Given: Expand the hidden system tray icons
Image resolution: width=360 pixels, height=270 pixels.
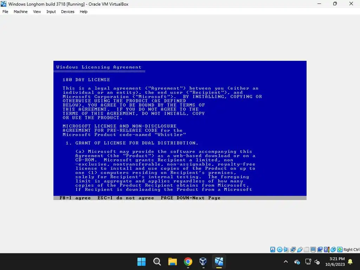Looking at the screenshot, I should pyautogui.click(x=286, y=262).
